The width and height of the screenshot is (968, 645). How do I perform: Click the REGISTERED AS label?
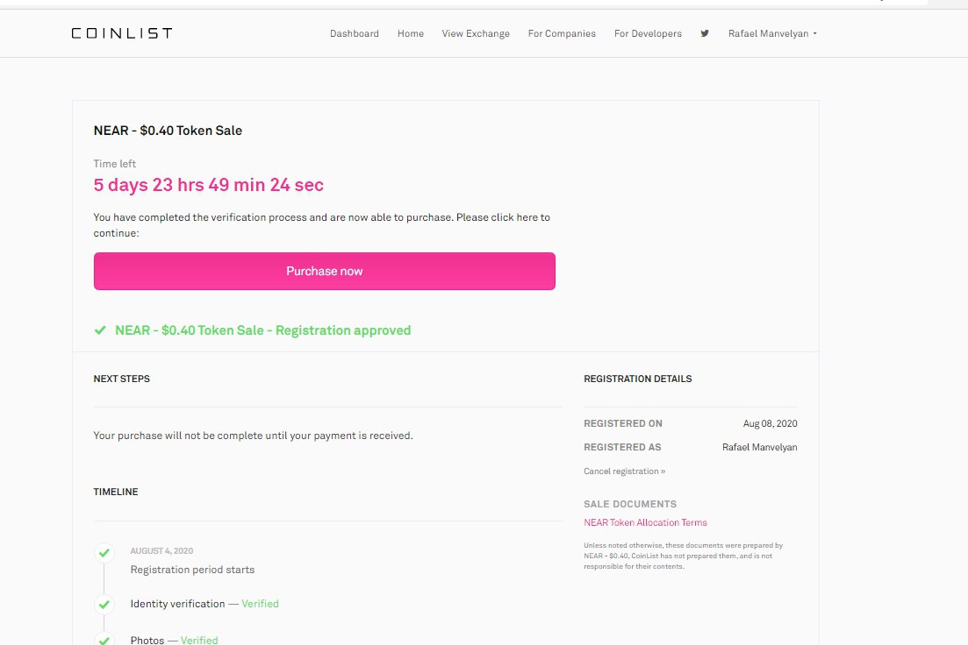(x=622, y=447)
